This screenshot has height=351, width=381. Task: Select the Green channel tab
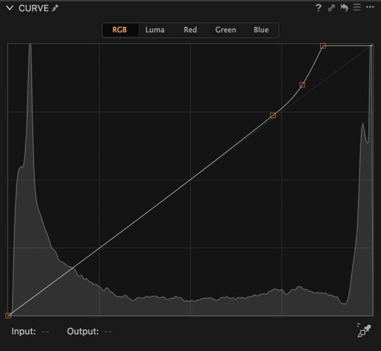click(225, 30)
